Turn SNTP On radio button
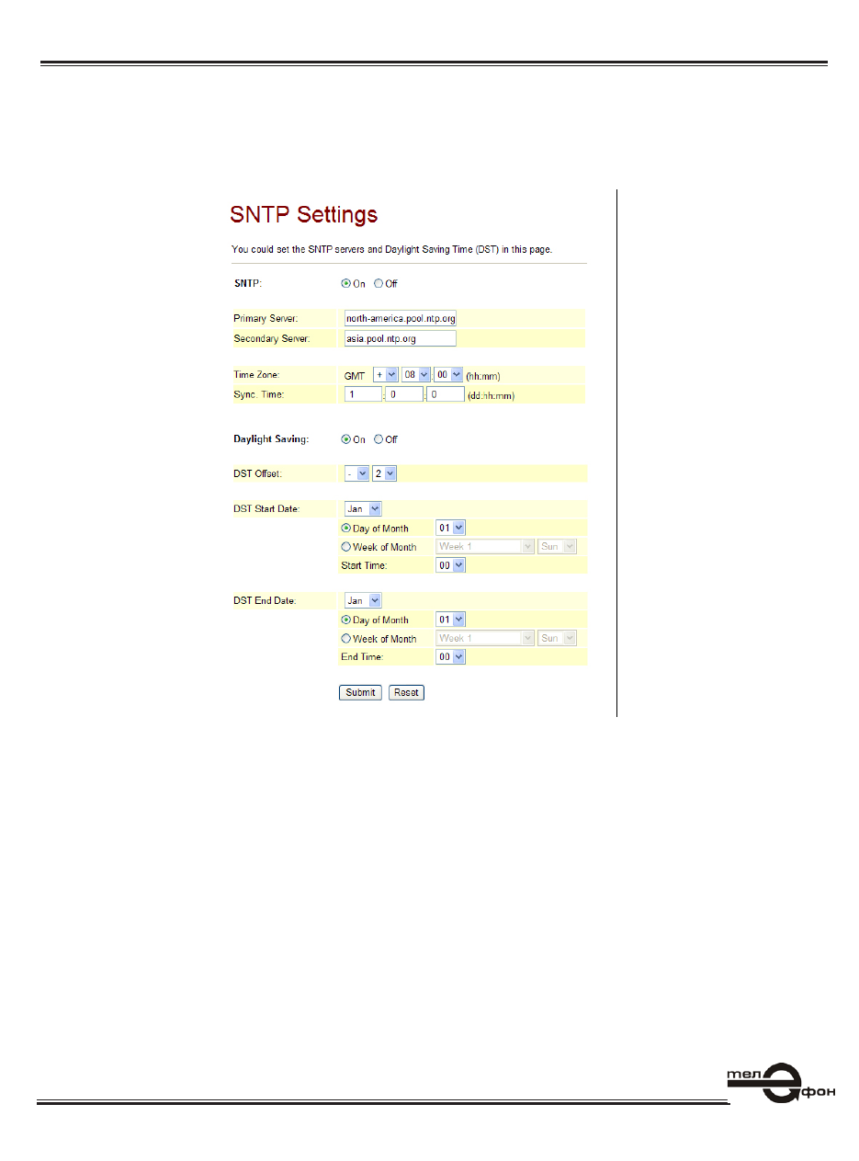Viewport: 859px width, 1161px height. (x=346, y=284)
